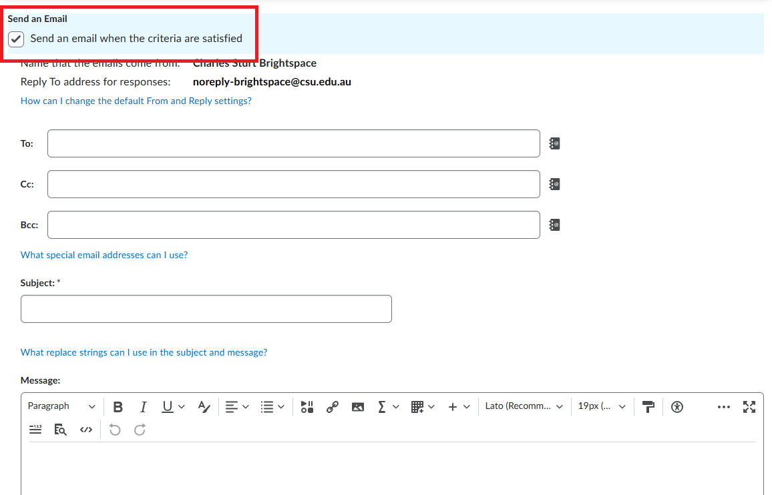Click into the Subject text field
The width and height of the screenshot is (772, 495).
point(206,309)
